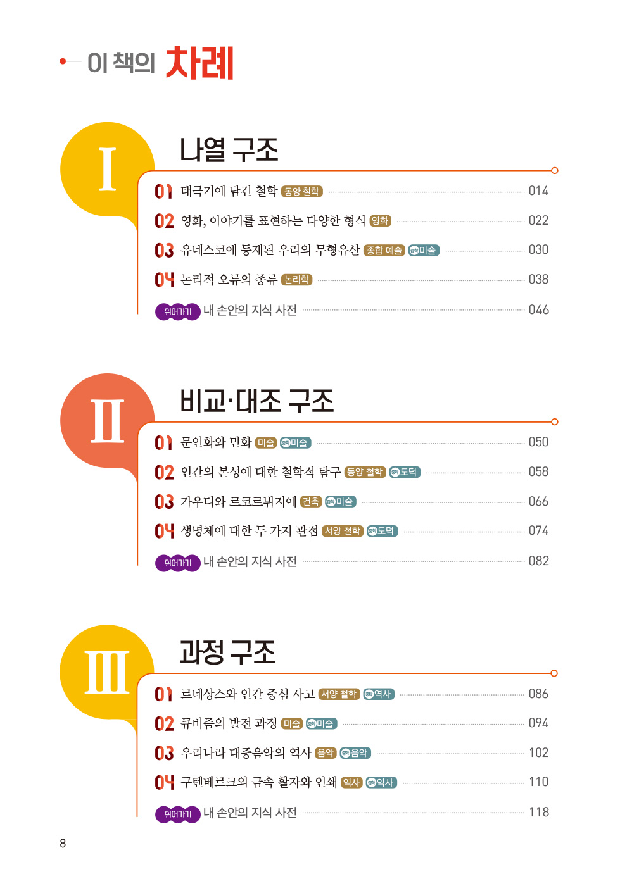Click the yellow Roman numeral I circle
Image resolution: width=627 pixels, height=886 pixels.
click(x=108, y=169)
